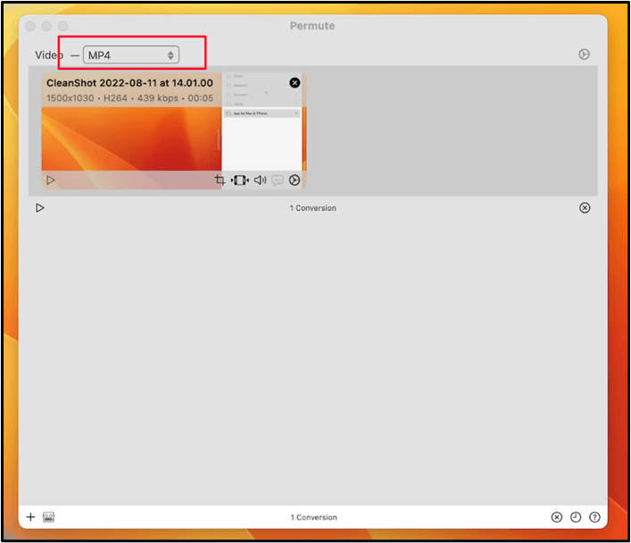Open preset settings gear at top right
The height and width of the screenshot is (543, 631).
pyautogui.click(x=584, y=54)
